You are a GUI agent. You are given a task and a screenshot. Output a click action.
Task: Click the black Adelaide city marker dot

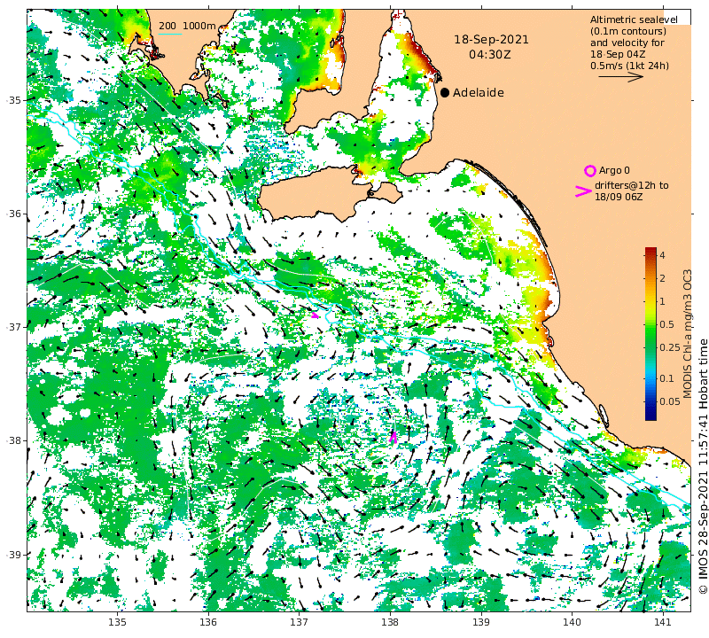click(445, 93)
